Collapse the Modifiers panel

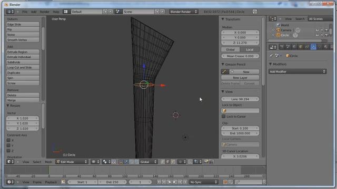click(x=271, y=64)
